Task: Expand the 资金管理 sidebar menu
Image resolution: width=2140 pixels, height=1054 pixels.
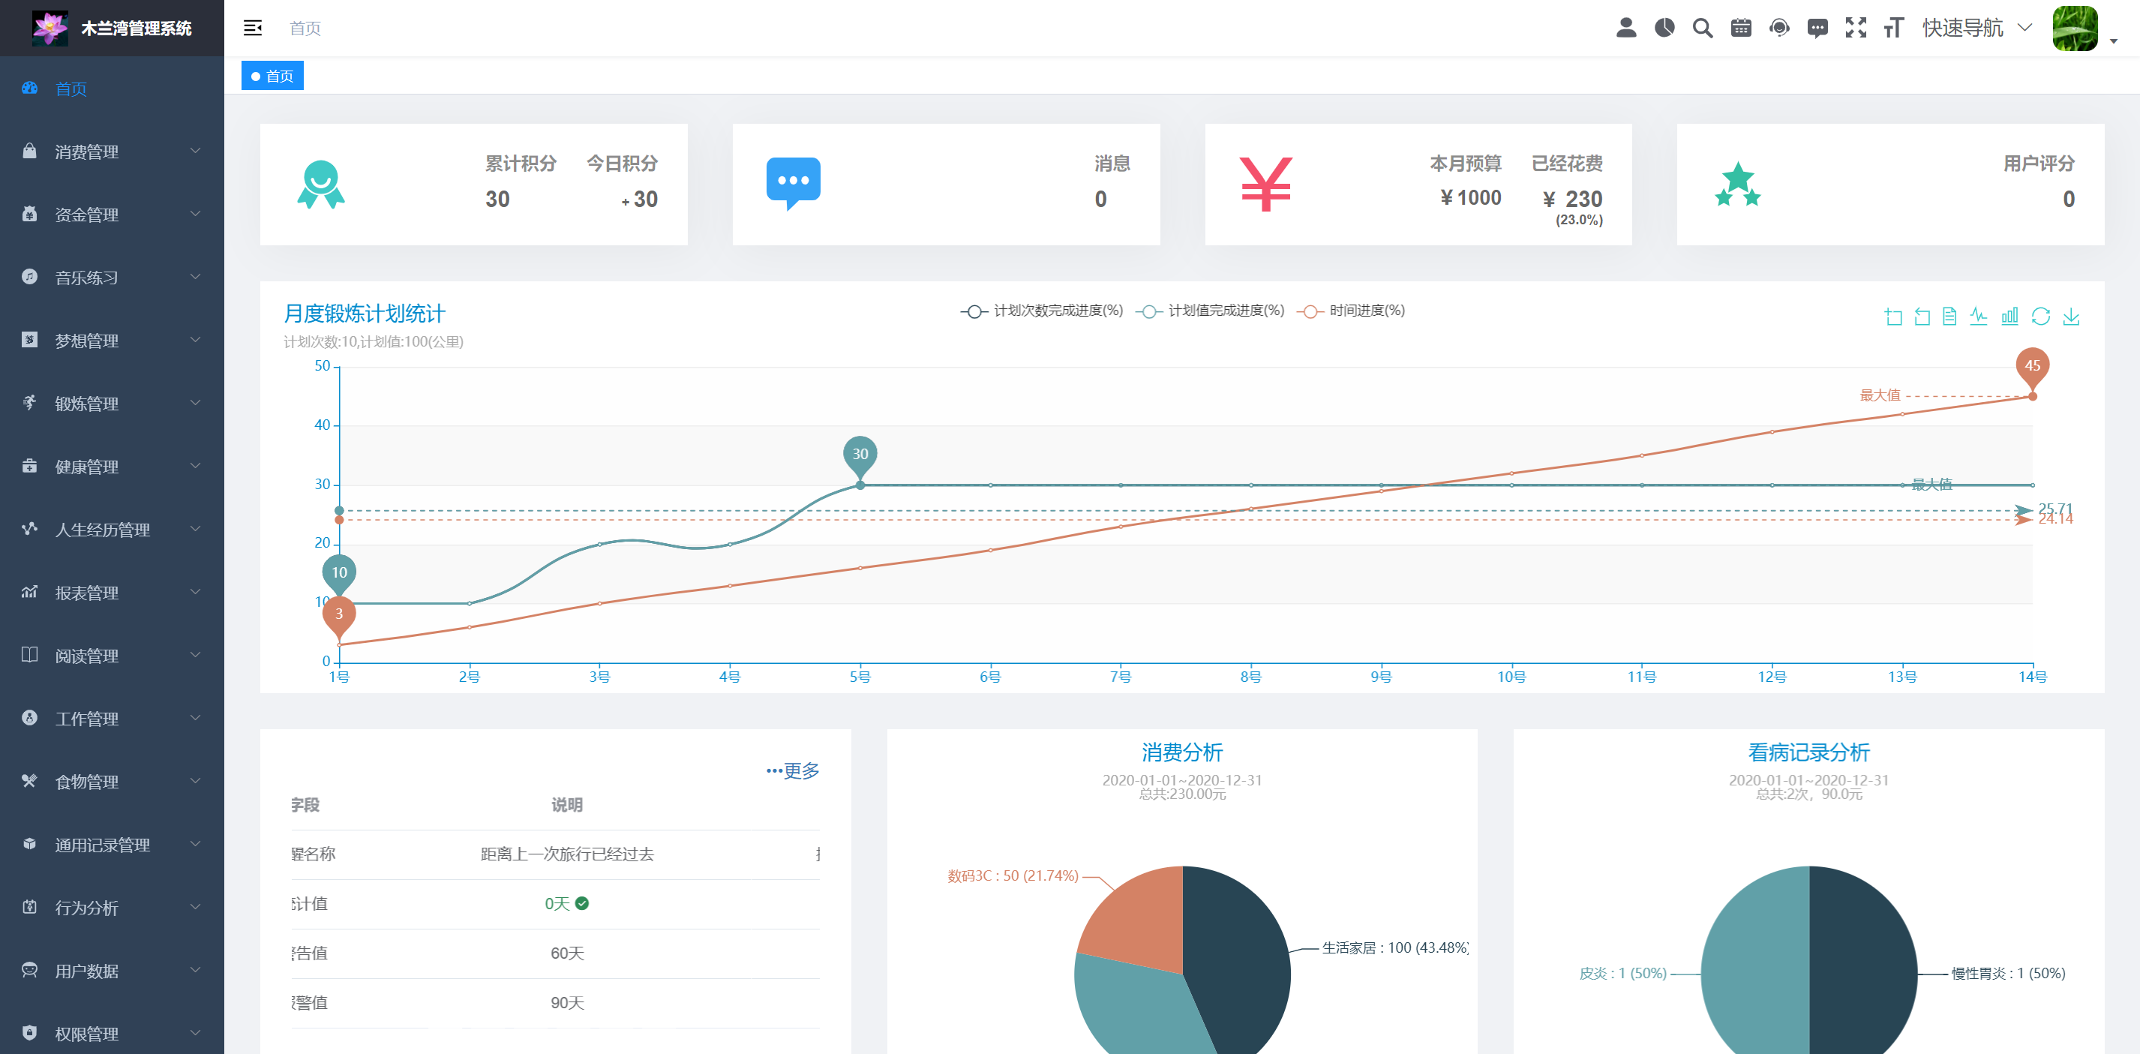Action: 113,215
